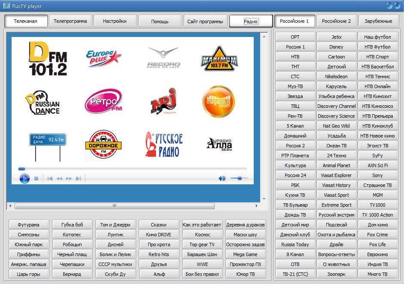Select the DFM 101.2 radio logo
Screen dimensions: 404x284
(x=48, y=58)
